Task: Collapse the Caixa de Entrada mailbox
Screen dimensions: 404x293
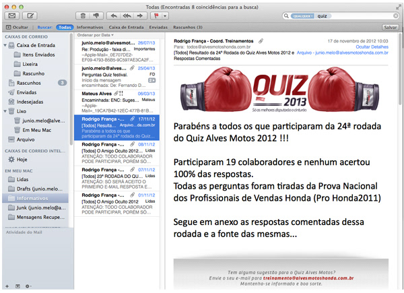Action: click(5, 45)
